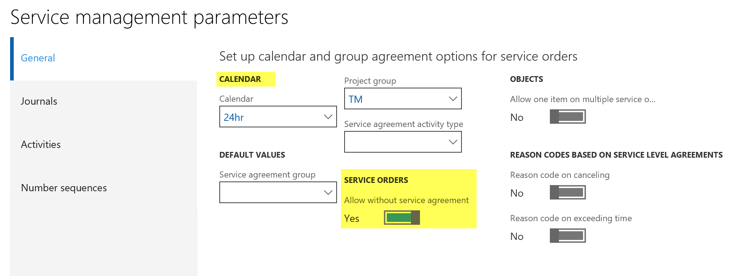753x276 pixels.
Task: Expand the Project group dropdown arrow
Action: click(x=452, y=99)
